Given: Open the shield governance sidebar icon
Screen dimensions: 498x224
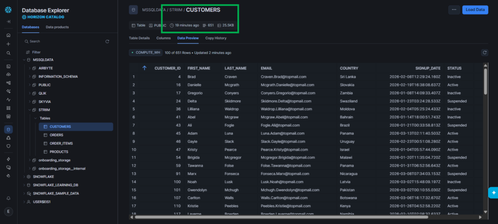Looking at the screenshot, I should 8,146.
